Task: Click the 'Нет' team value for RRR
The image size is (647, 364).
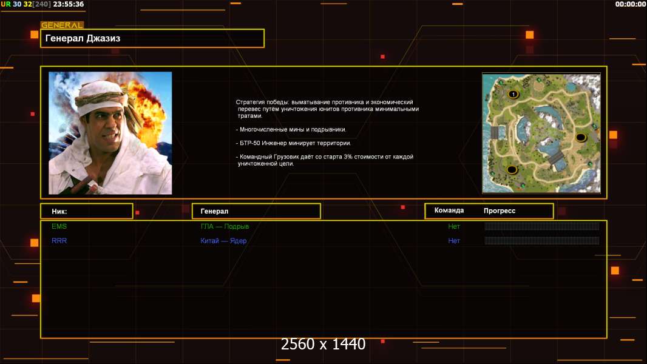Action: (x=454, y=241)
